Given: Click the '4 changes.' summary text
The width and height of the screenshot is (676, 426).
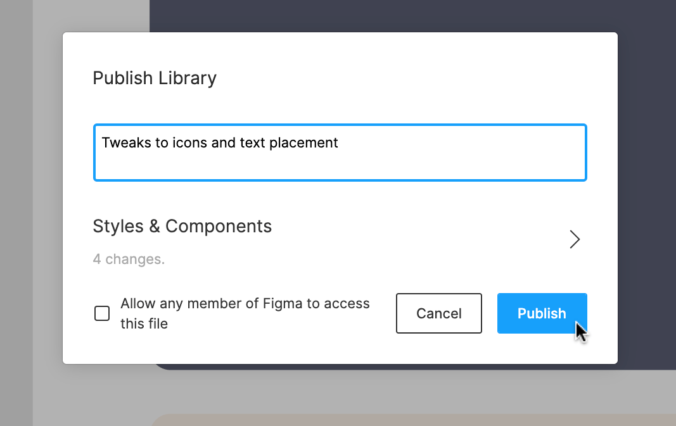Looking at the screenshot, I should [129, 260].
